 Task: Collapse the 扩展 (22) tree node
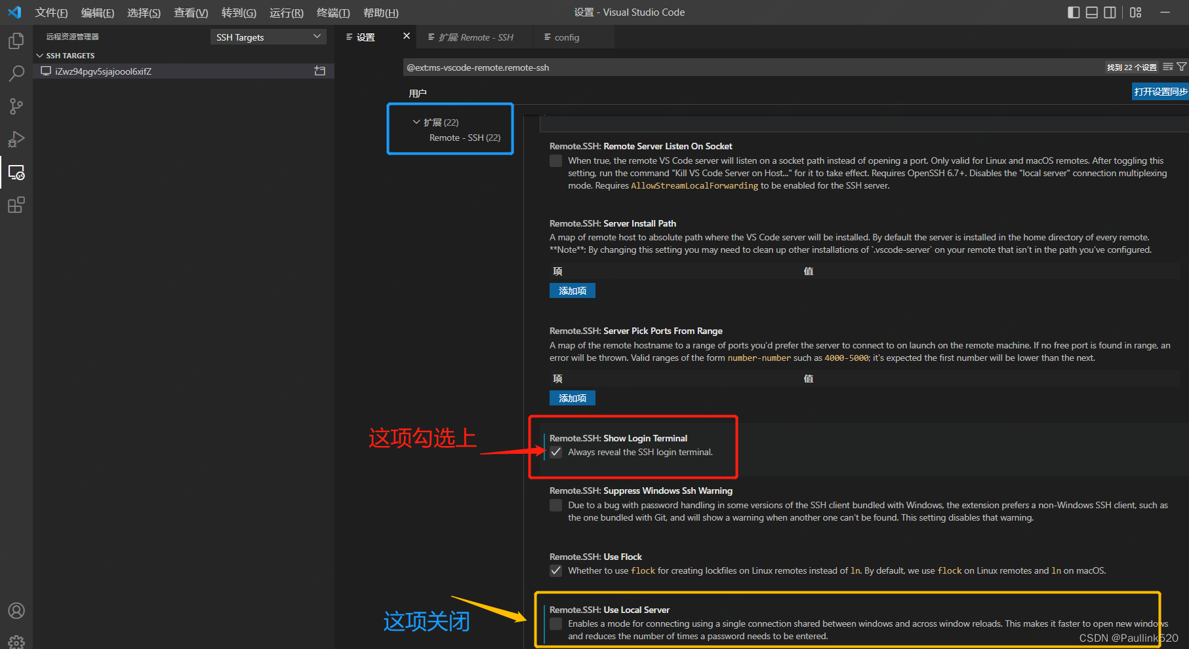coord(416,122)
